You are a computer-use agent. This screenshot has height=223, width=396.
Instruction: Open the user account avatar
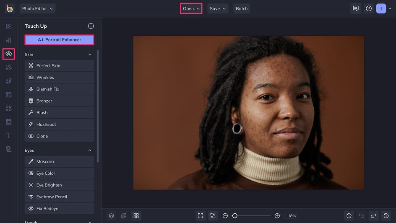click(x=381, y=8)
